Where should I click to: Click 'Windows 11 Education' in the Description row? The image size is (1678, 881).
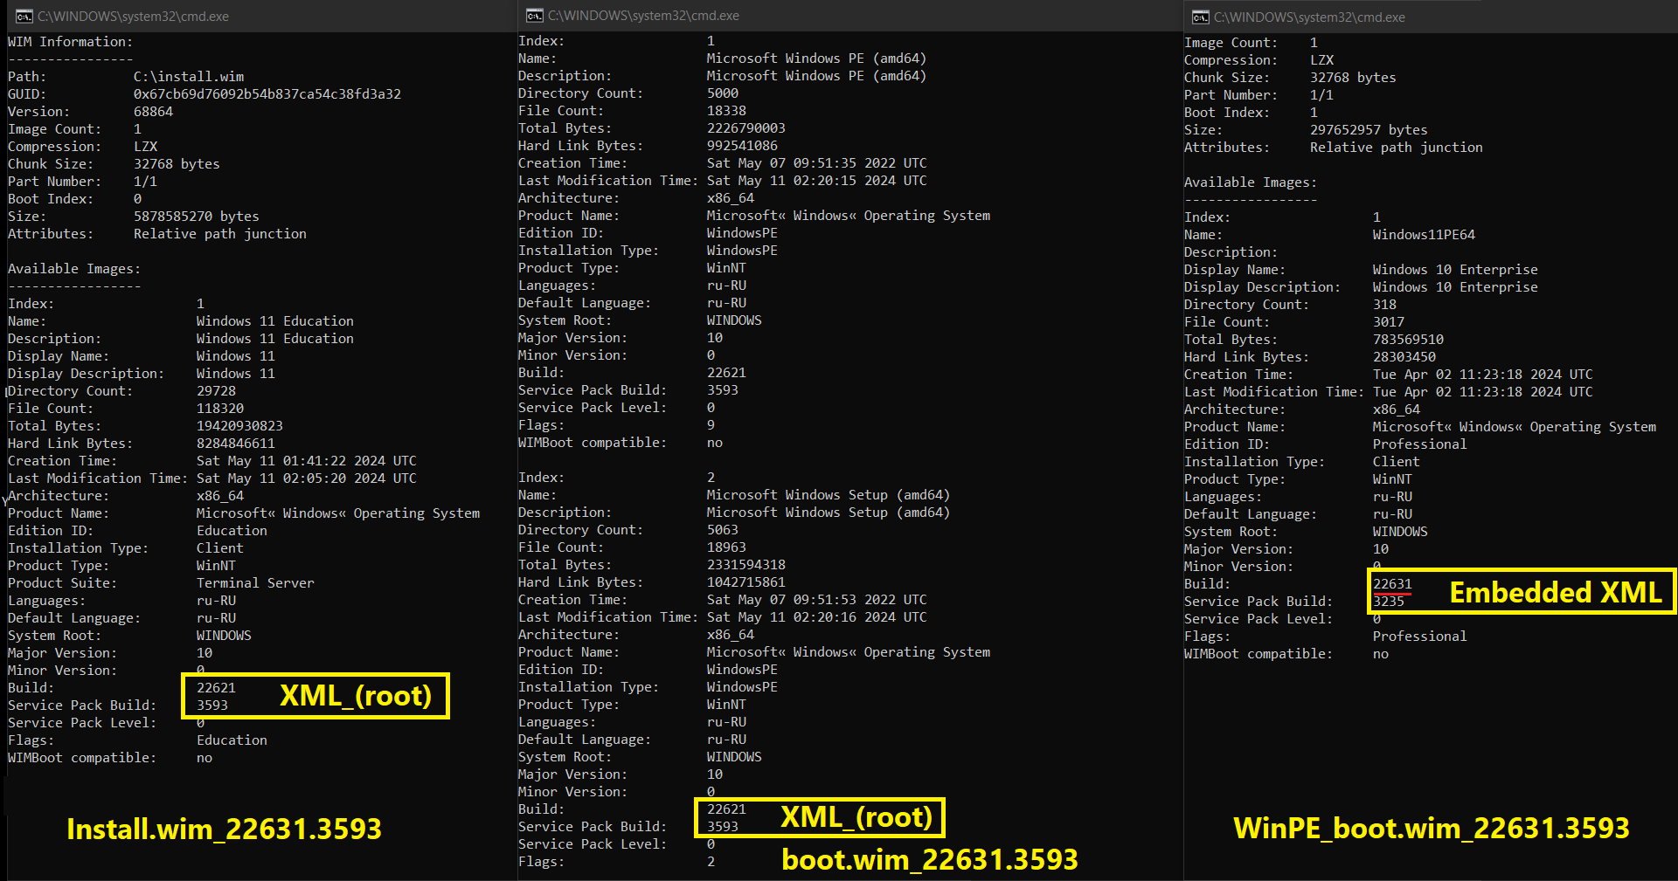coord(275,339)
